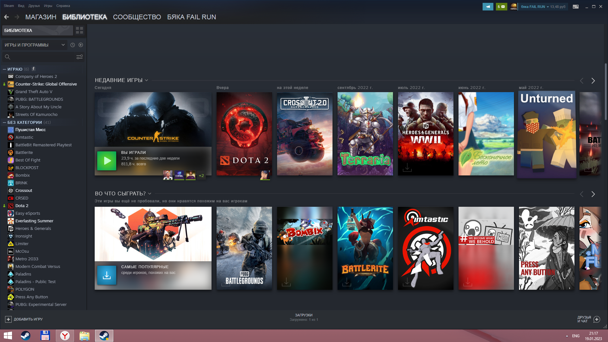Image resolution: width=608 pixels, height=342 pixels.
Task: Select Dota 2 in the sidebar list
Action: pyautogui.click(x=22, y=206)
